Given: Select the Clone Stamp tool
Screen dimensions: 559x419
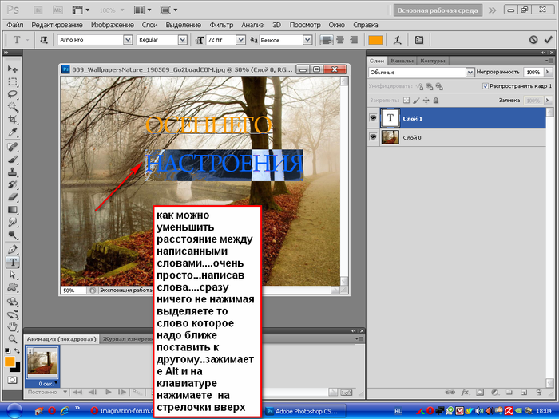Looking at the screenshot, I should point(13,172).
